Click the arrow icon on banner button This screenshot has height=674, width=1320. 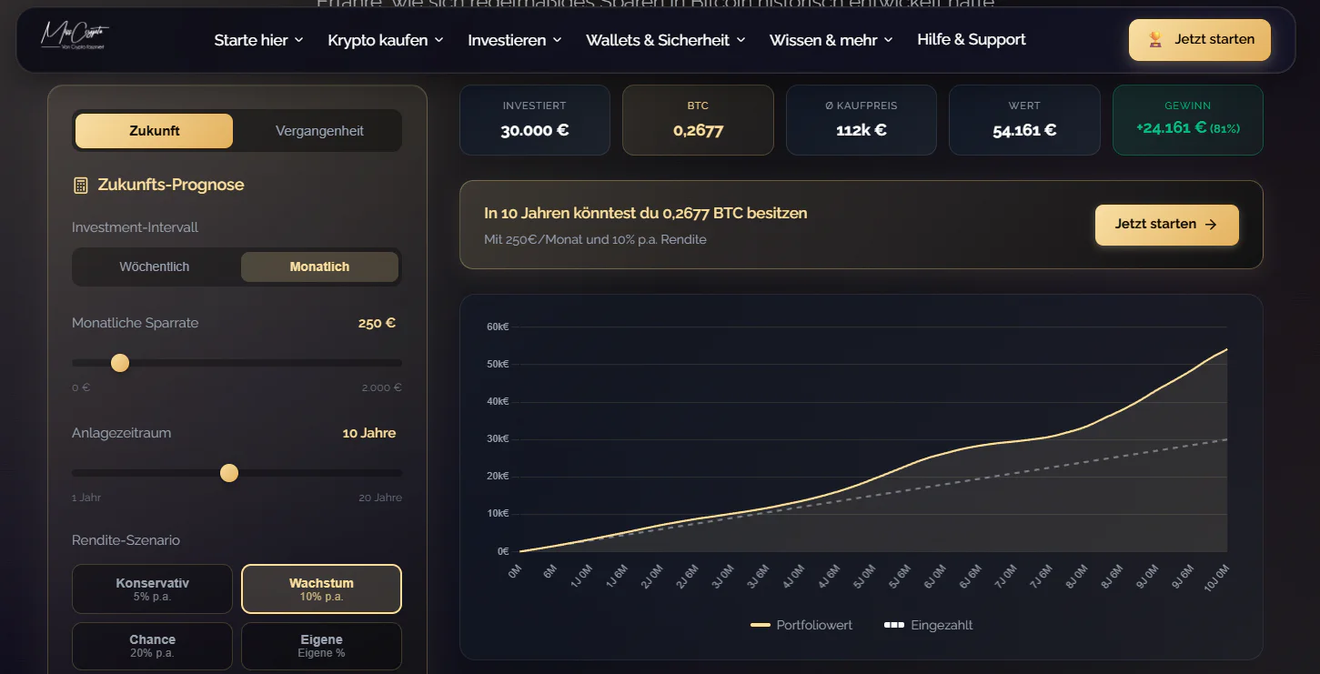click(x=1211, y=225)
